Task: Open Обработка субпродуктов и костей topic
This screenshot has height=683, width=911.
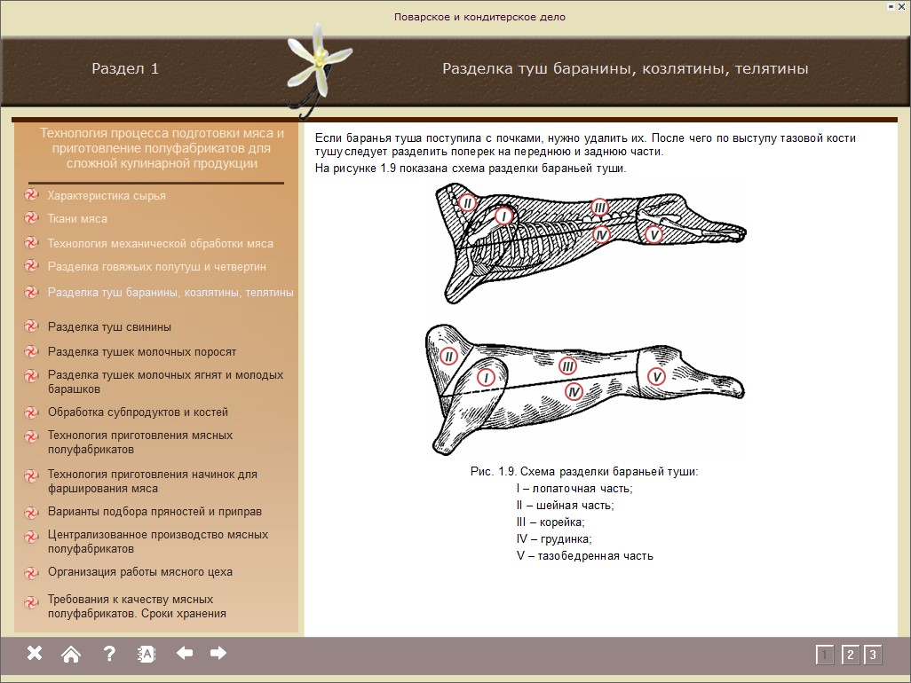Action: pyautogui.click(x=138, y=412)
